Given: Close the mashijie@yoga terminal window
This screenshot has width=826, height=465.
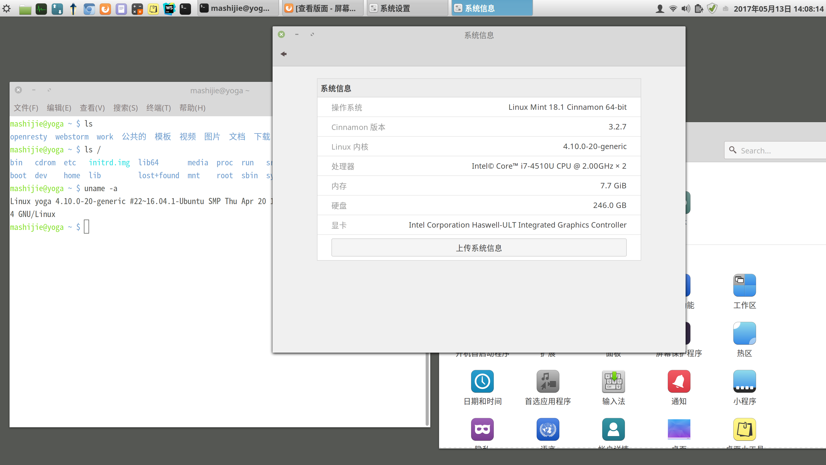Looking at the screenshot, I should click(18, 90).
